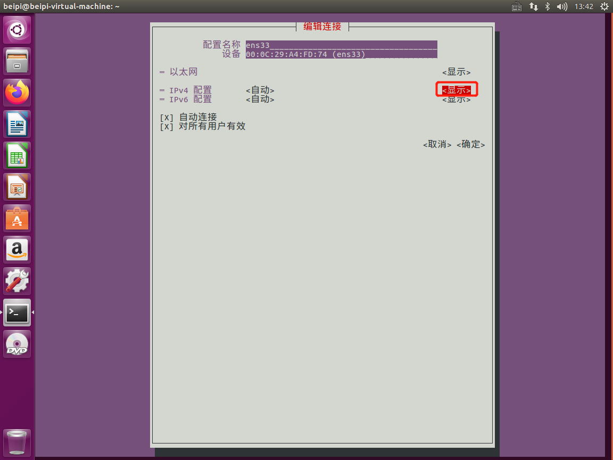The width and height of the screenshot is (613, 460).
Task: Open the network connection indicator
Action: pyautogui.click(x=533, y=6)
